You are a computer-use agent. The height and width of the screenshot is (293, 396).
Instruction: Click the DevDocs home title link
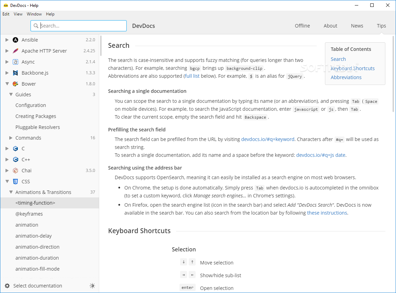click(x=143, y=26)
